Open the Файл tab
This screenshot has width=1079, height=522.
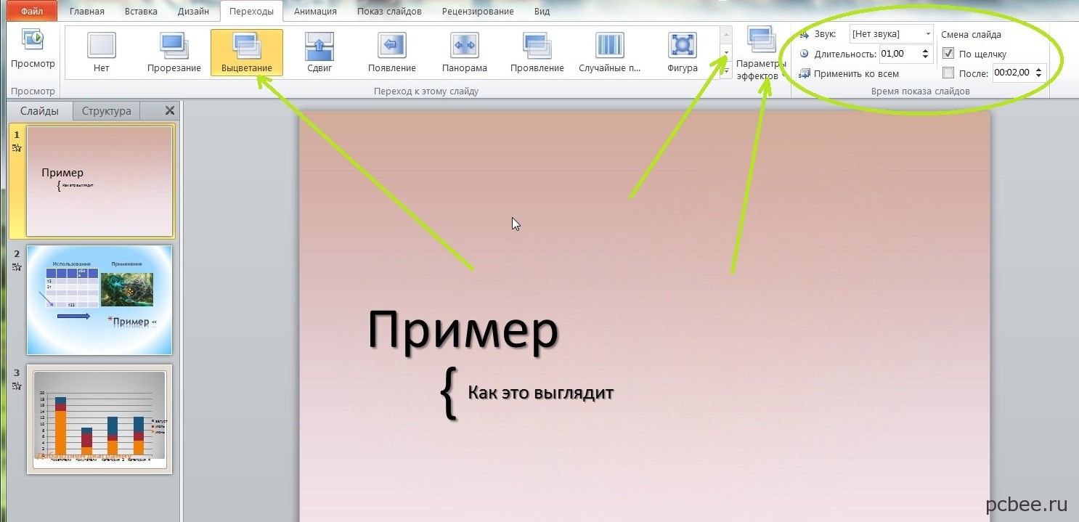(32, 12)
